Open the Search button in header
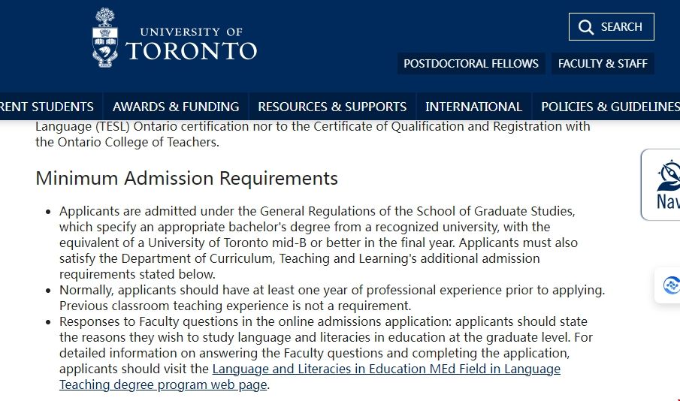The image size is (680, 401). click(x=611, y=27)
